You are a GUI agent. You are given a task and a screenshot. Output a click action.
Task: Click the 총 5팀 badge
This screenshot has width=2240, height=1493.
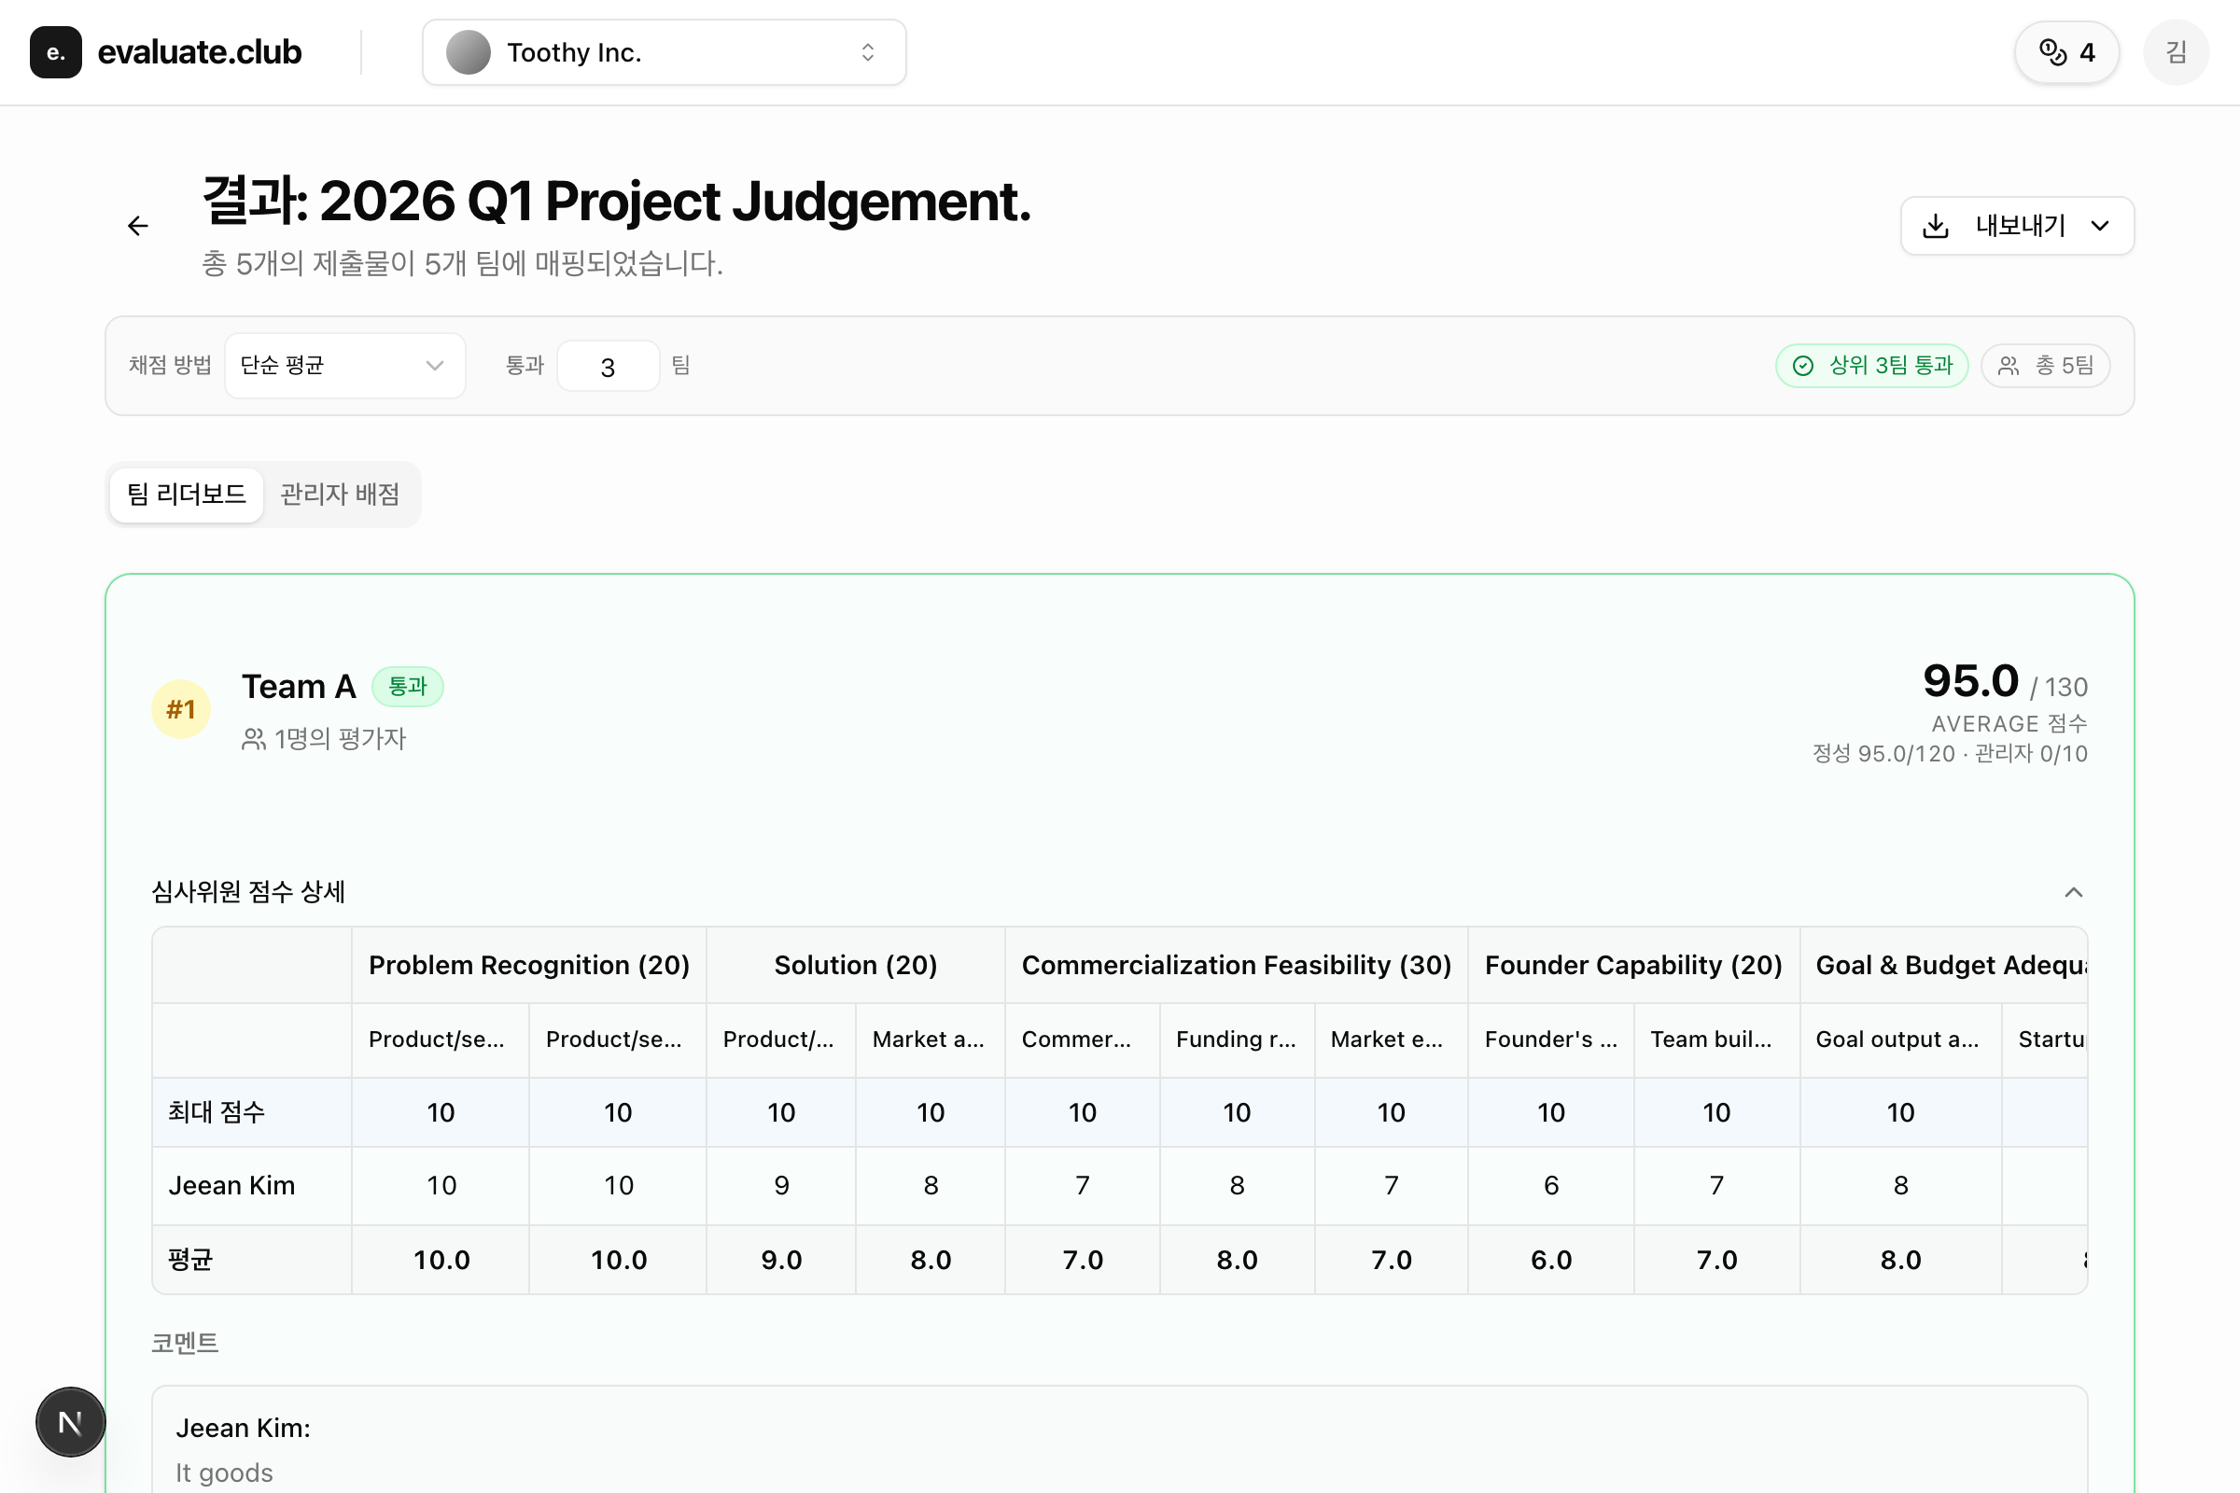[x=2045, y=366]
